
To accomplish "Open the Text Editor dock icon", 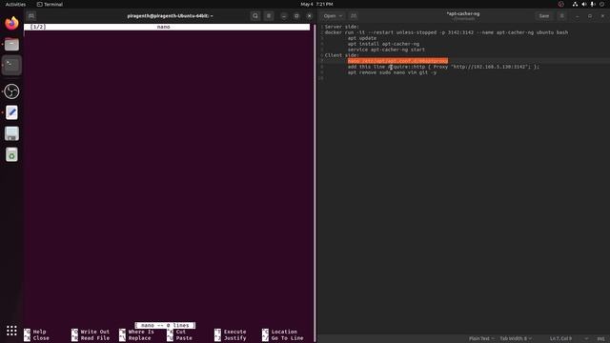I will coord(11,112).
